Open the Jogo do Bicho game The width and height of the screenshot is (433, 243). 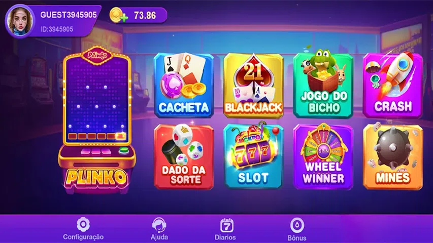[x=323, y=86]
